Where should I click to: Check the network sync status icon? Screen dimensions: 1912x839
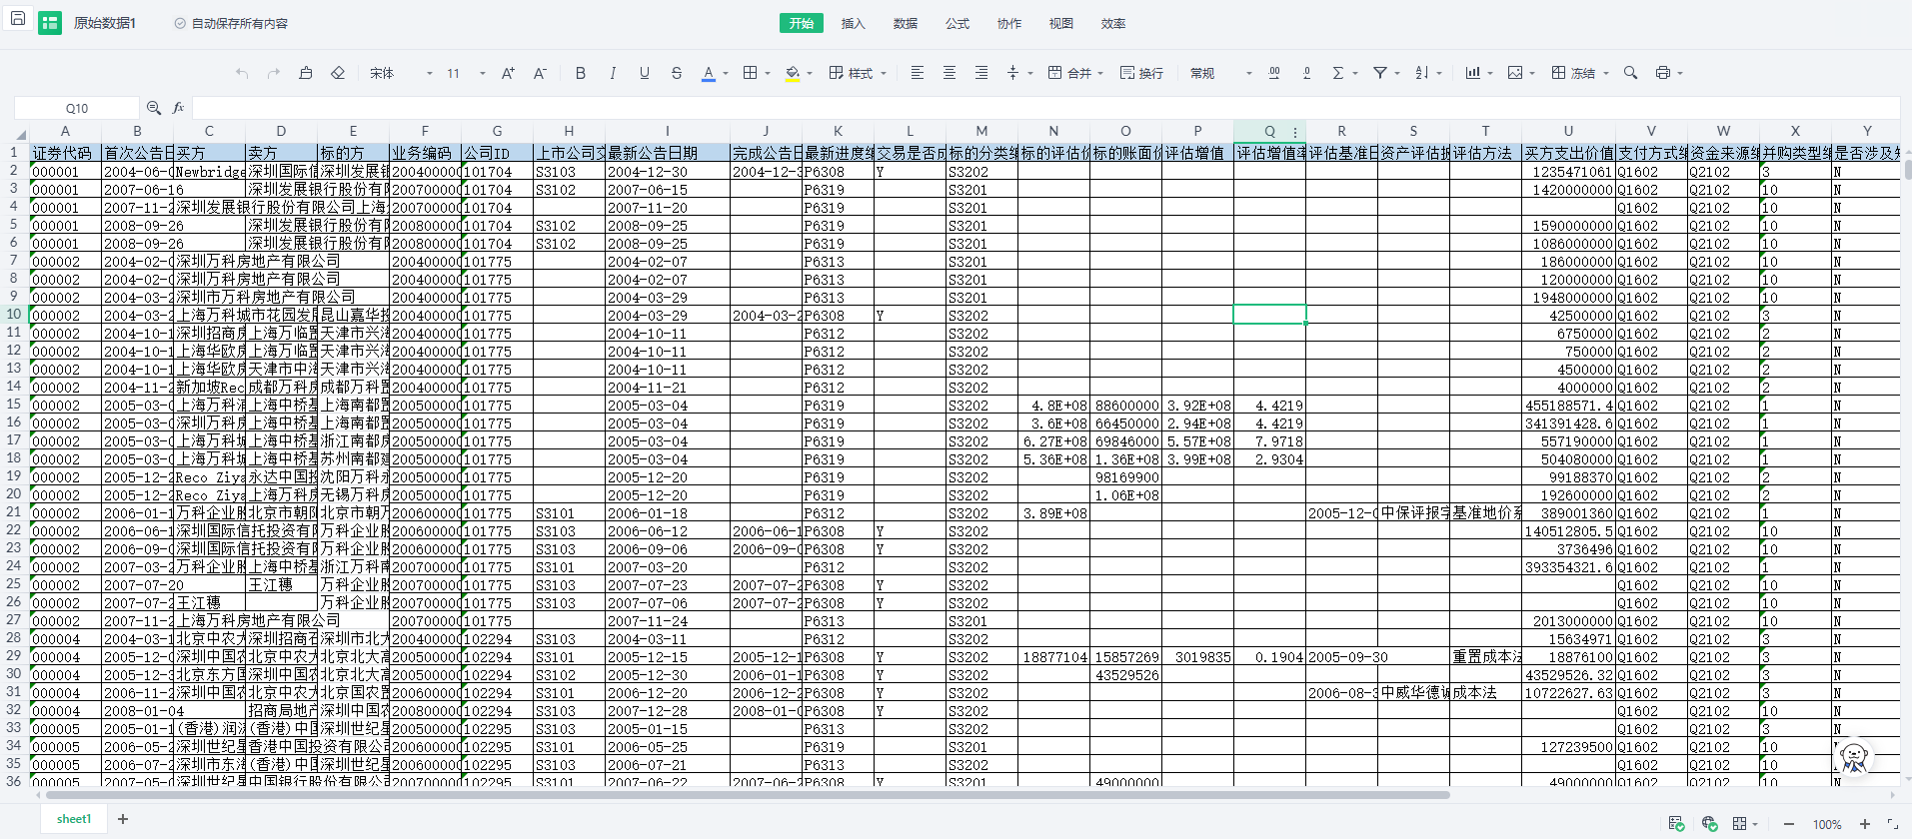click(x=1709, y=824)
